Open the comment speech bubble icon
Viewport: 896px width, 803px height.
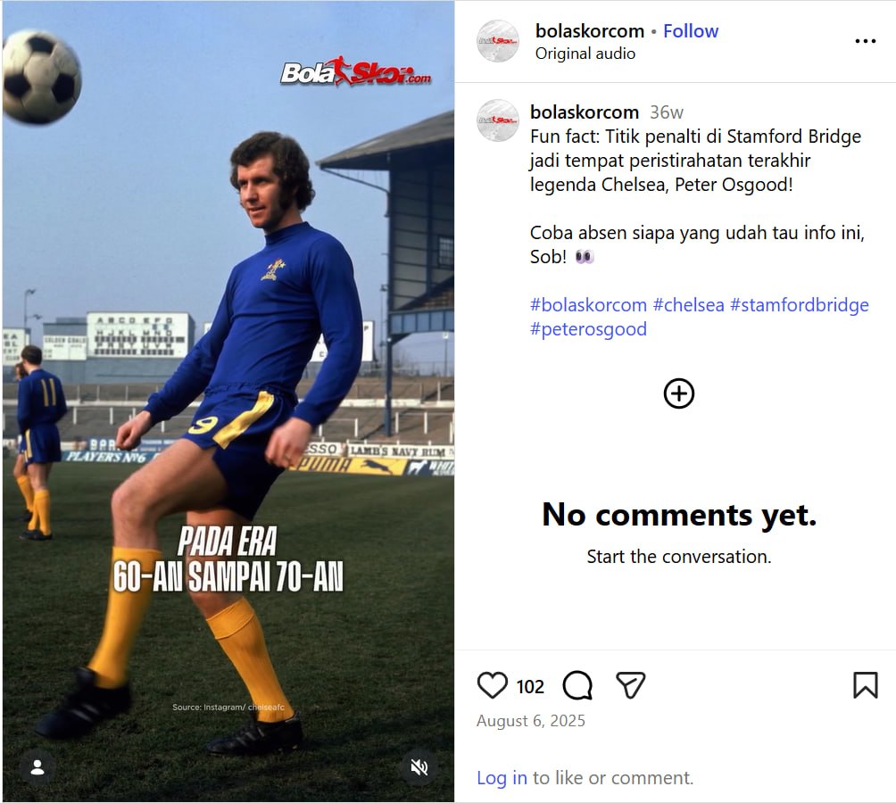(577, 685)
